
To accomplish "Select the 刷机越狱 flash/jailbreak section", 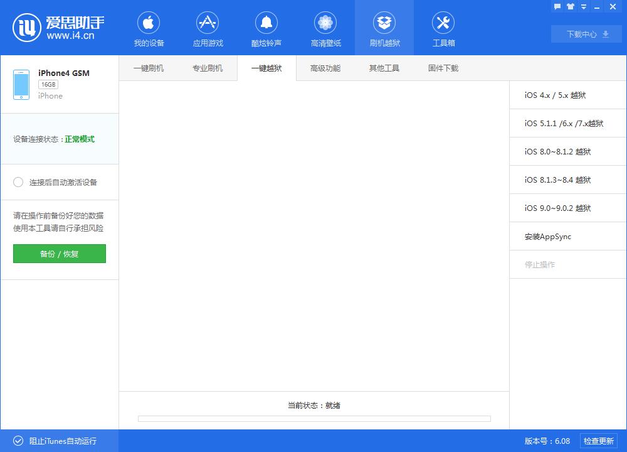I will 384,28.
